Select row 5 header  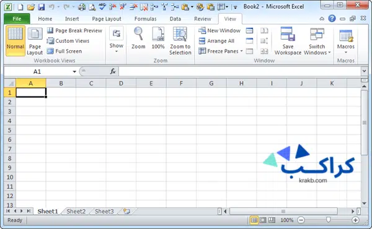point(10,130)
